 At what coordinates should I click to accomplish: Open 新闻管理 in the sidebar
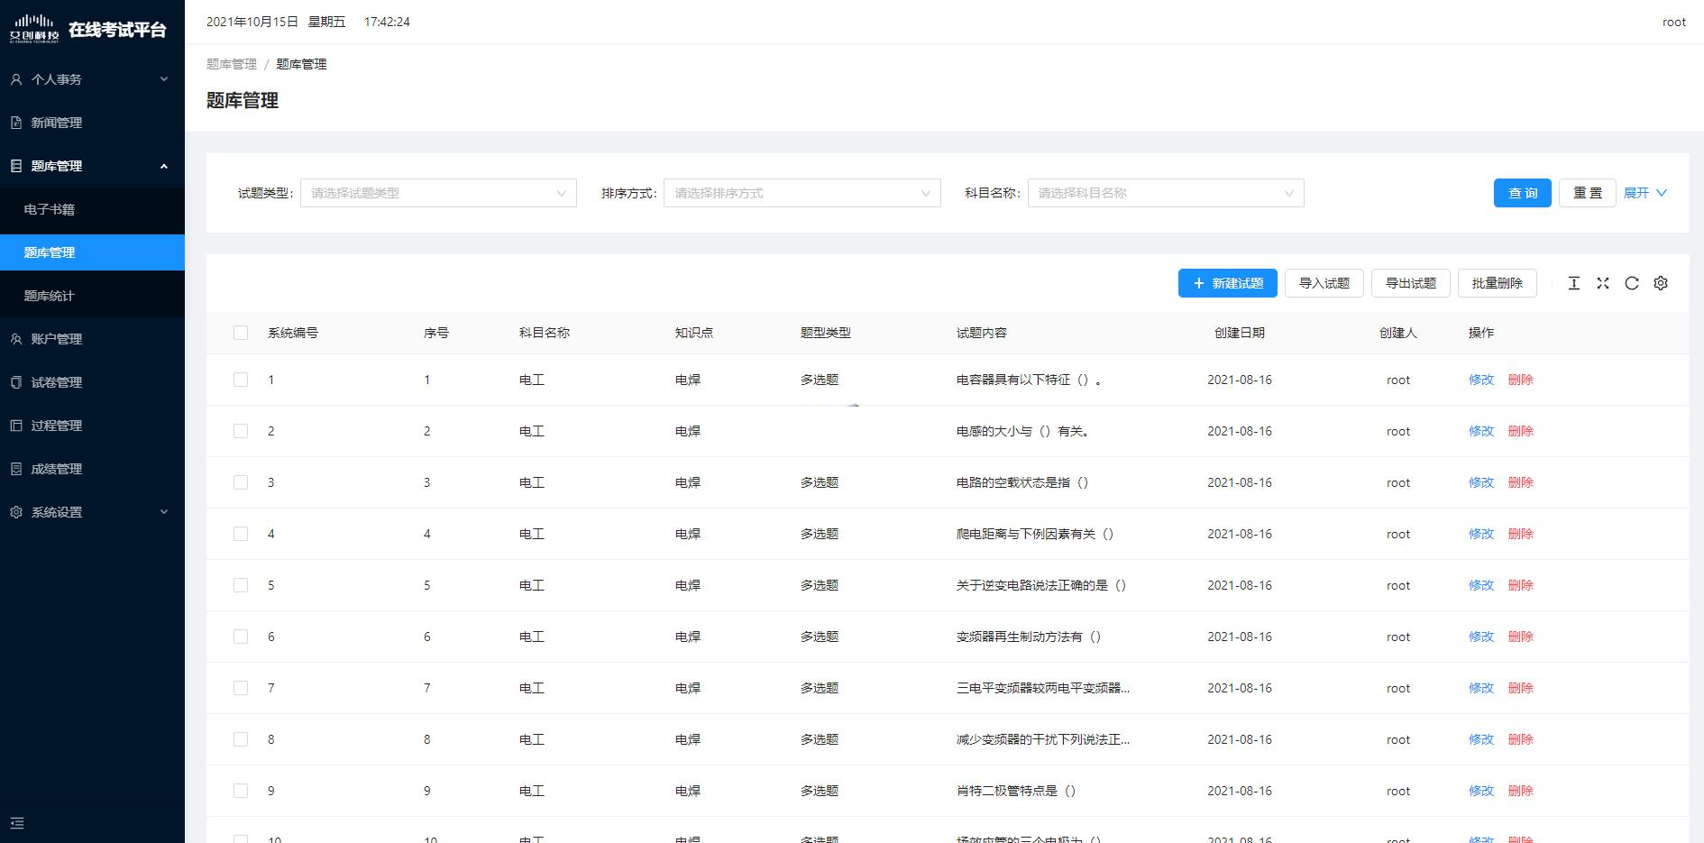tap(57, 123)
